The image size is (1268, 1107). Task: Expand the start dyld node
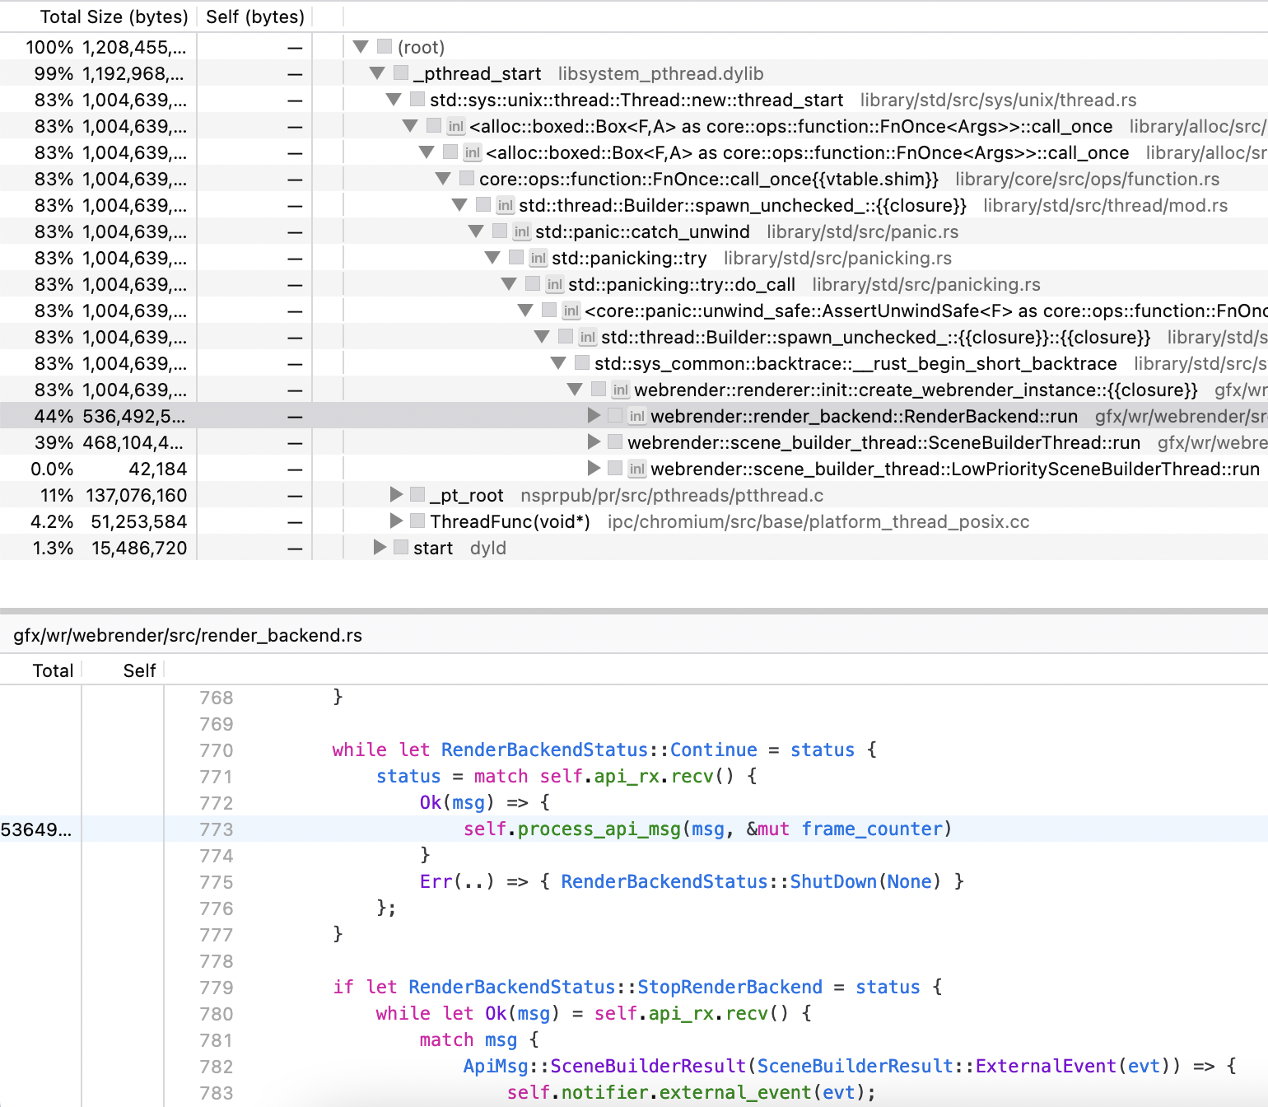(x=380, y=548)
